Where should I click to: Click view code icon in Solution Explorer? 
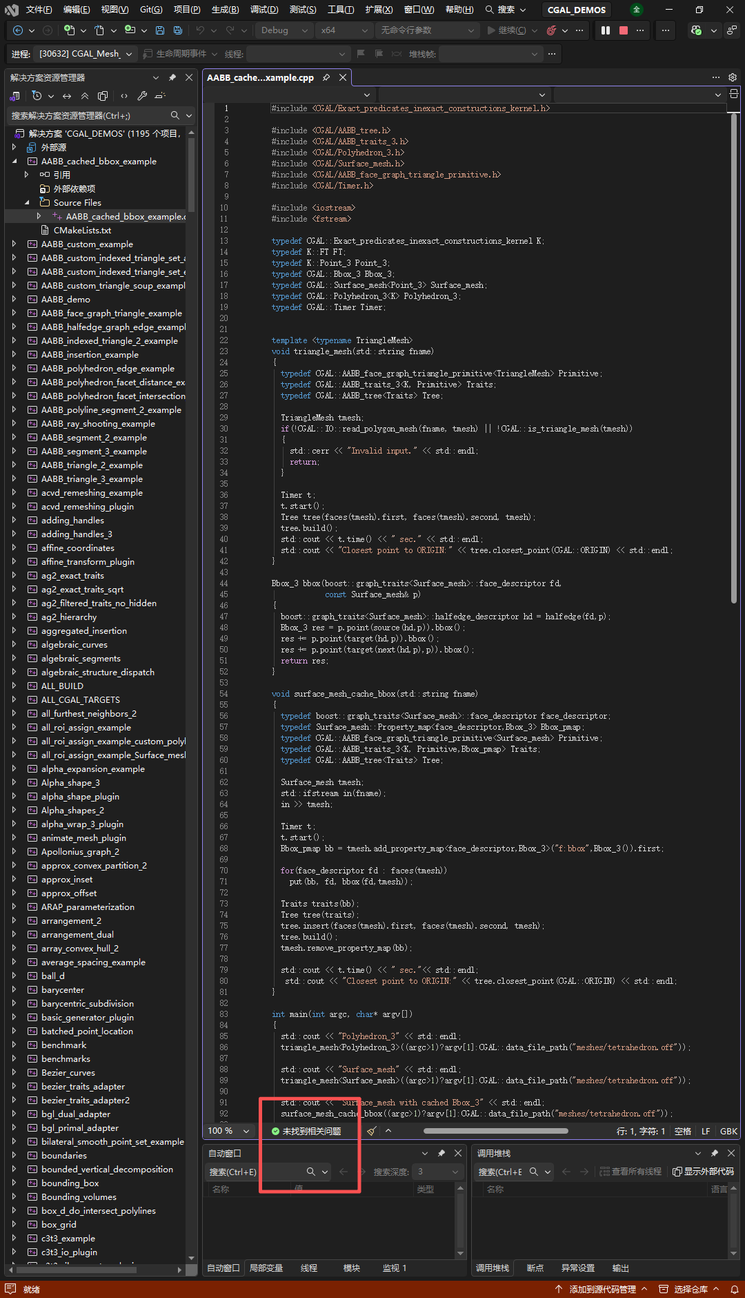tap(124, 96)
